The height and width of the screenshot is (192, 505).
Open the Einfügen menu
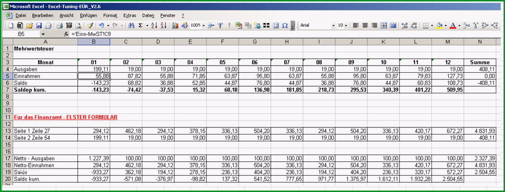coord(88,15)
